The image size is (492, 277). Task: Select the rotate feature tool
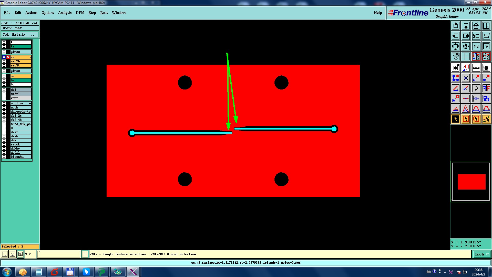(x=476, y=88)
